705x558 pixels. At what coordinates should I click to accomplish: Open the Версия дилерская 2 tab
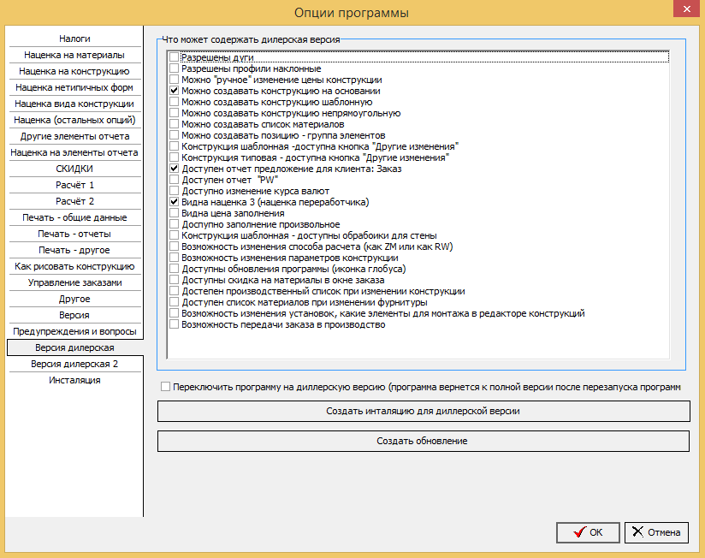(74, 364)
